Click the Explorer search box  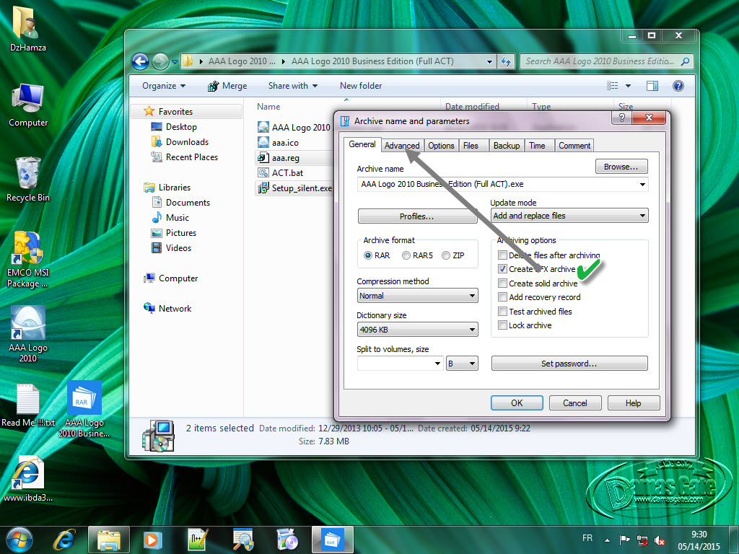click(x=606, y=61)
